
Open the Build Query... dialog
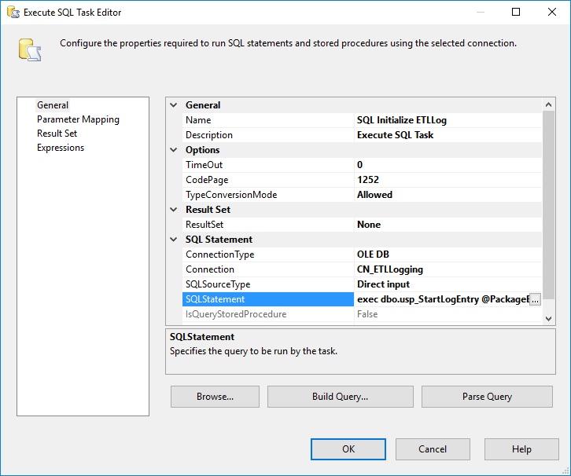click(340, 397)
